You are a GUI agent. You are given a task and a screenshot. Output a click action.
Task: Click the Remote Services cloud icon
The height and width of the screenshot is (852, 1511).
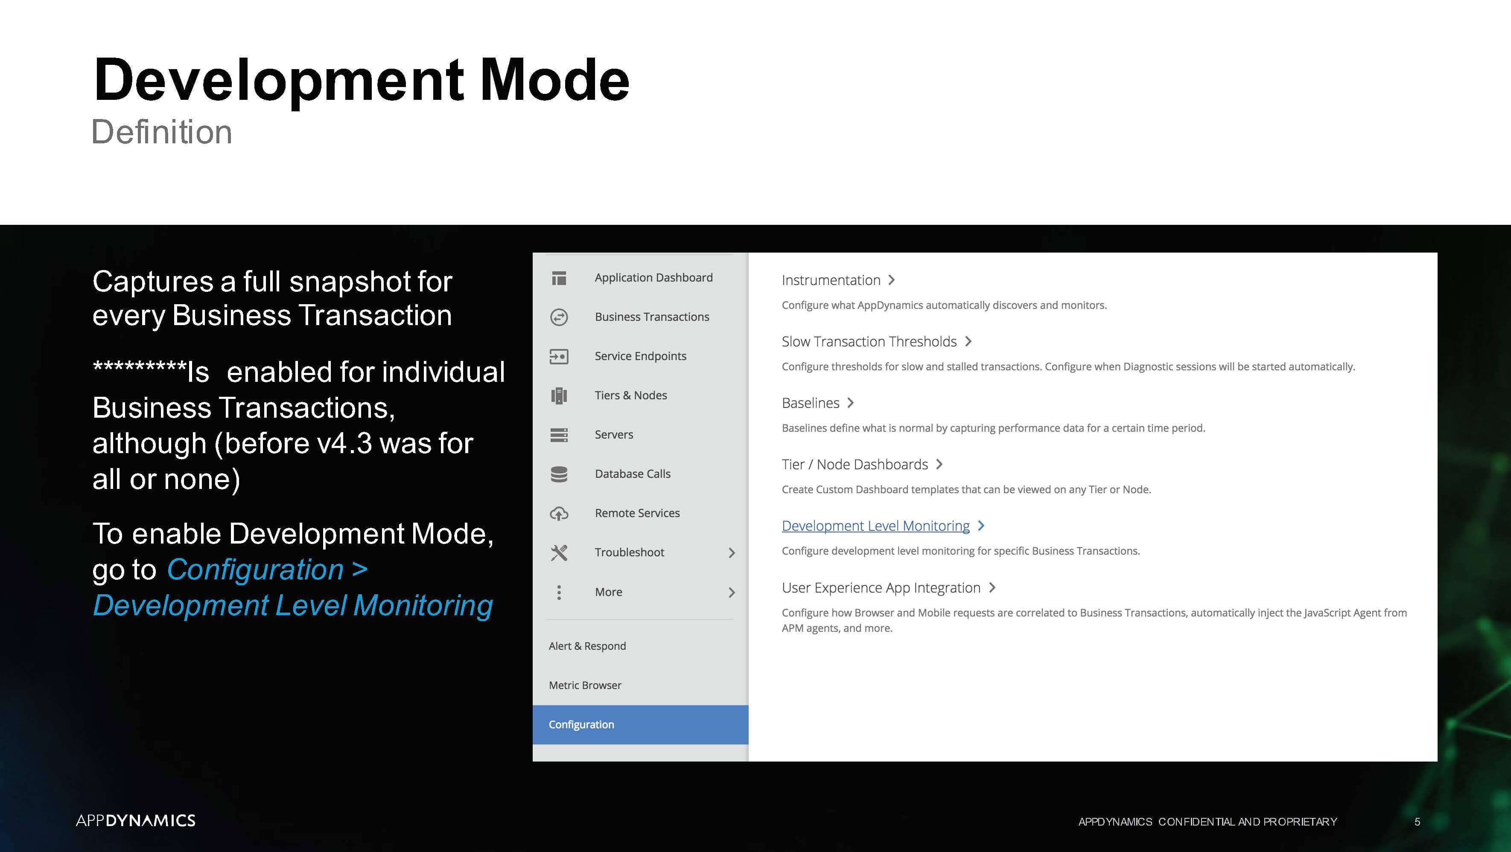point(559,514)
